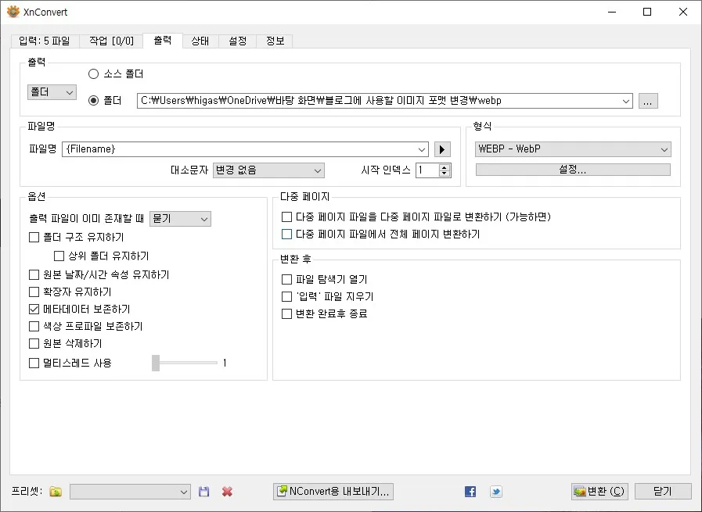Click the XnConvert app icon in title bar
This screenshot has width=702, height=512.
tap(13, 12)
